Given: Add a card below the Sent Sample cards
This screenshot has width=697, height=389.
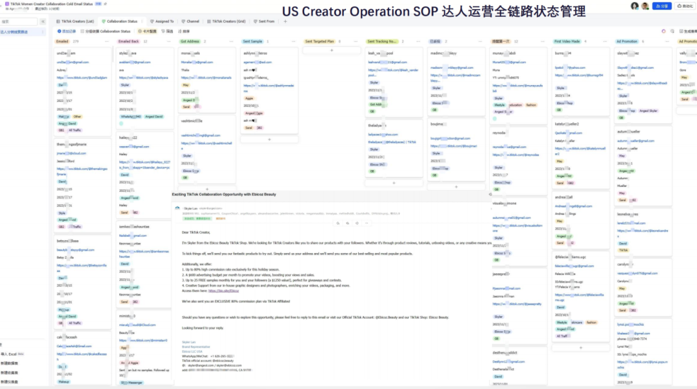Looking at the screenshot, I should (269, 140).
